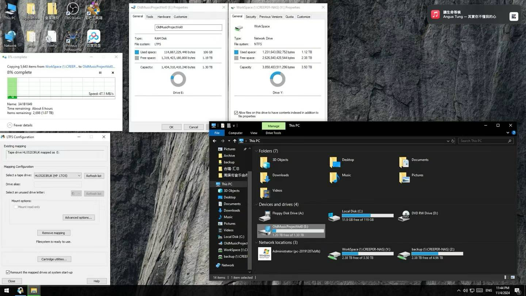Open the Proteus 8 Professional desktop shortcut
Screen dimensions: 526x296
tap(72, 38)
